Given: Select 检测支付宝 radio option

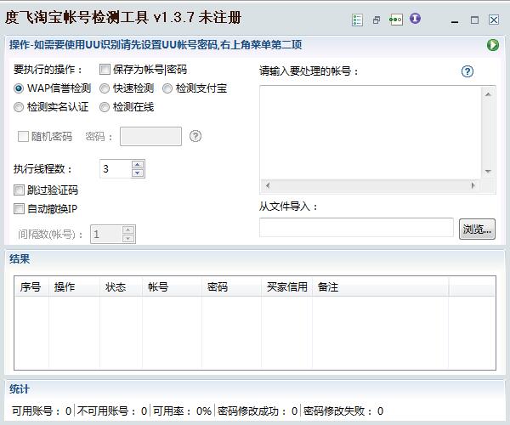Looking at the screenshot, I should click(x=167, y=88).
